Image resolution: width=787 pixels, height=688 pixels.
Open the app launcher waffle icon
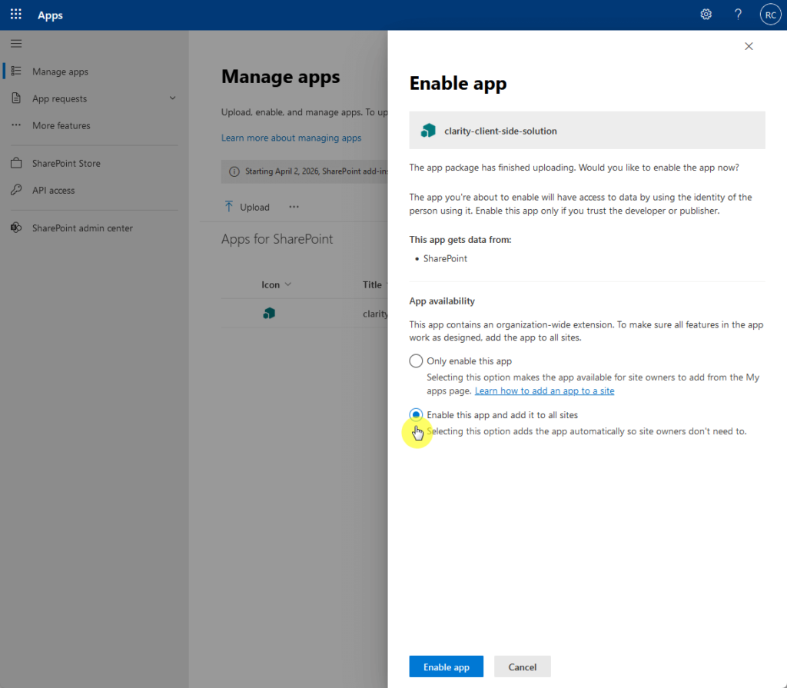16,15
